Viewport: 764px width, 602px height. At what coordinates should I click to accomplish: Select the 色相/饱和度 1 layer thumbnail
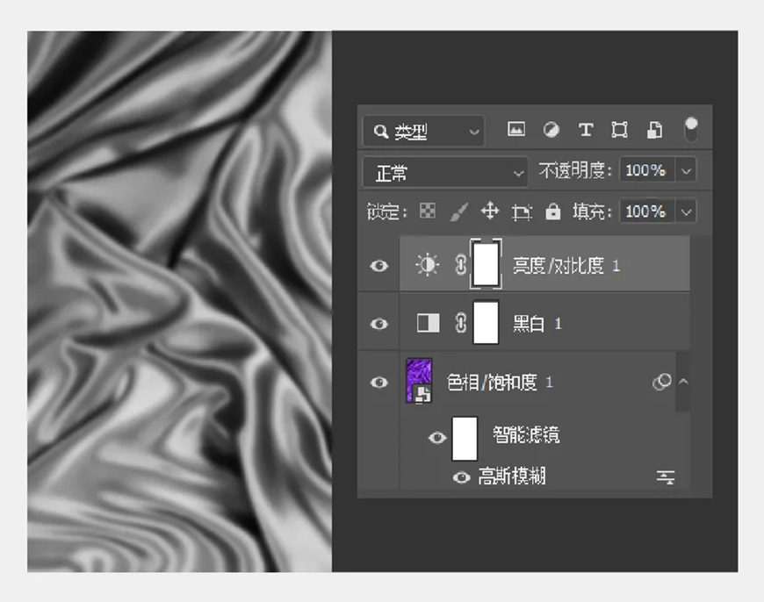(417, 380)
